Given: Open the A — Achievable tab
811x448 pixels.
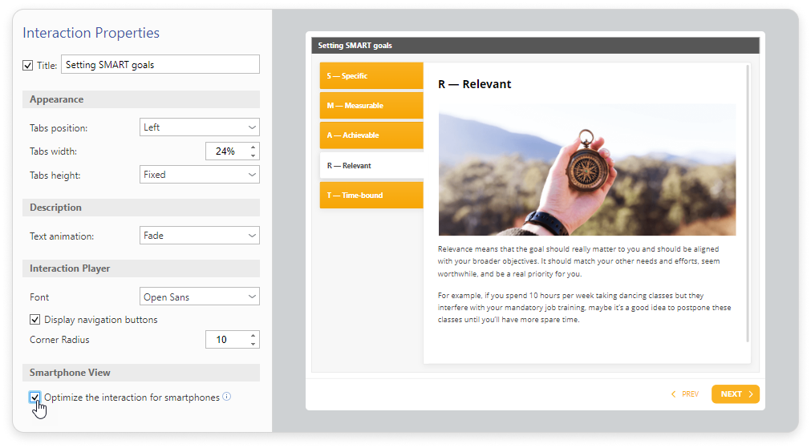Looking at the screenshot, I should coord(371,135).
